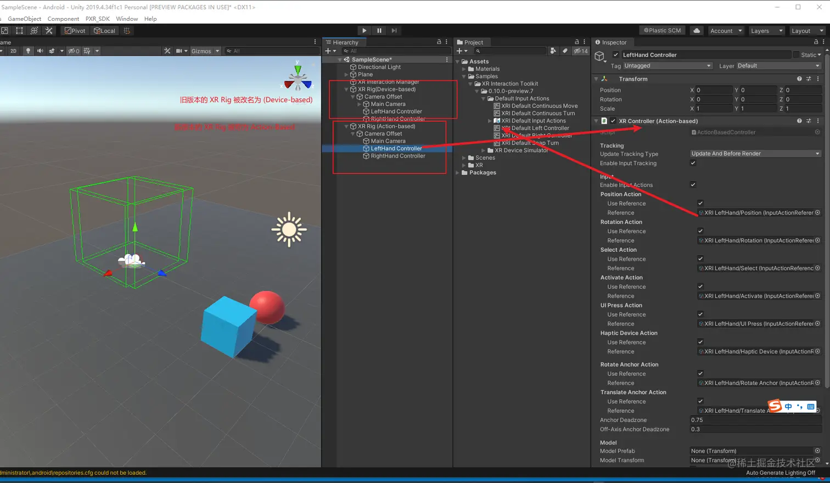
Task: Open the Component menu
Action: coord(63,19)
